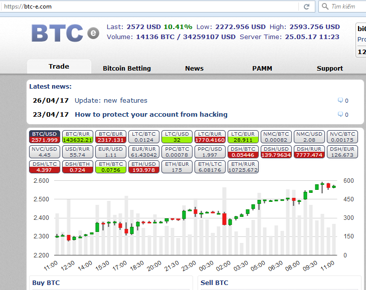Viewport: 366px width, 290px height.
Task: Open comments icon for Update news
Action: (x=340, y=100)
